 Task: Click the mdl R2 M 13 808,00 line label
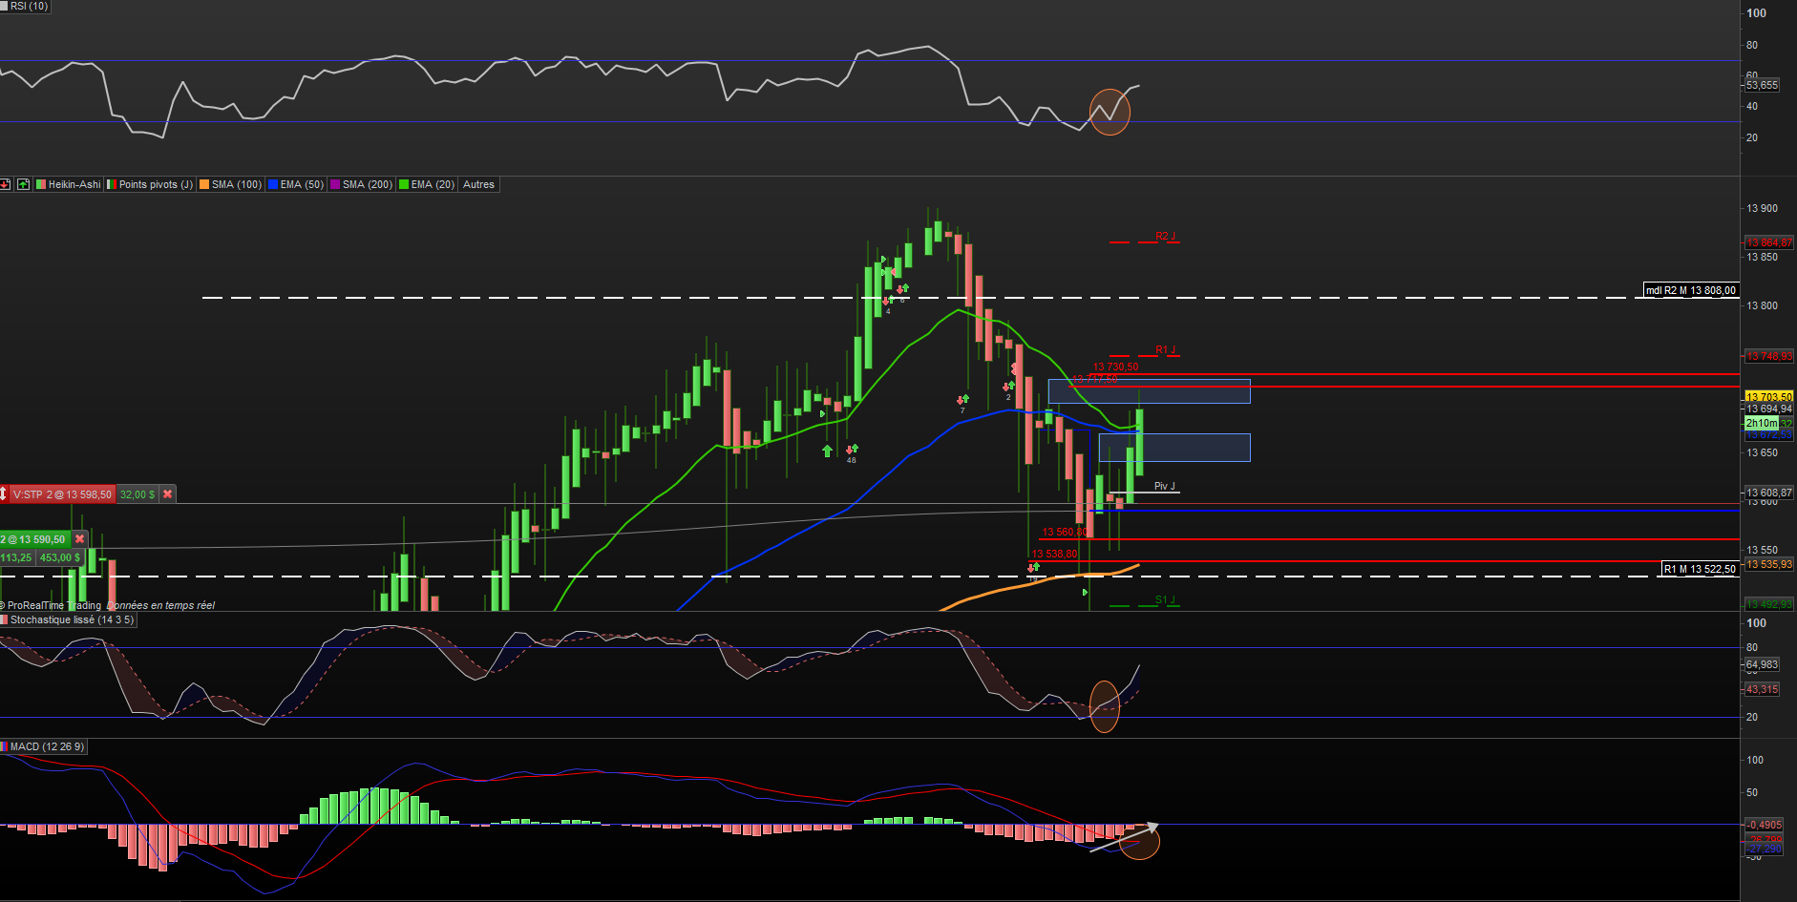coord(1690,290)
